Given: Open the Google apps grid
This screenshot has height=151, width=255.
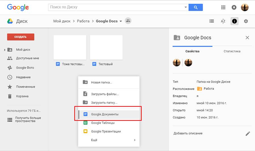Looking at the screenshot, I should [x=223, y=7].
